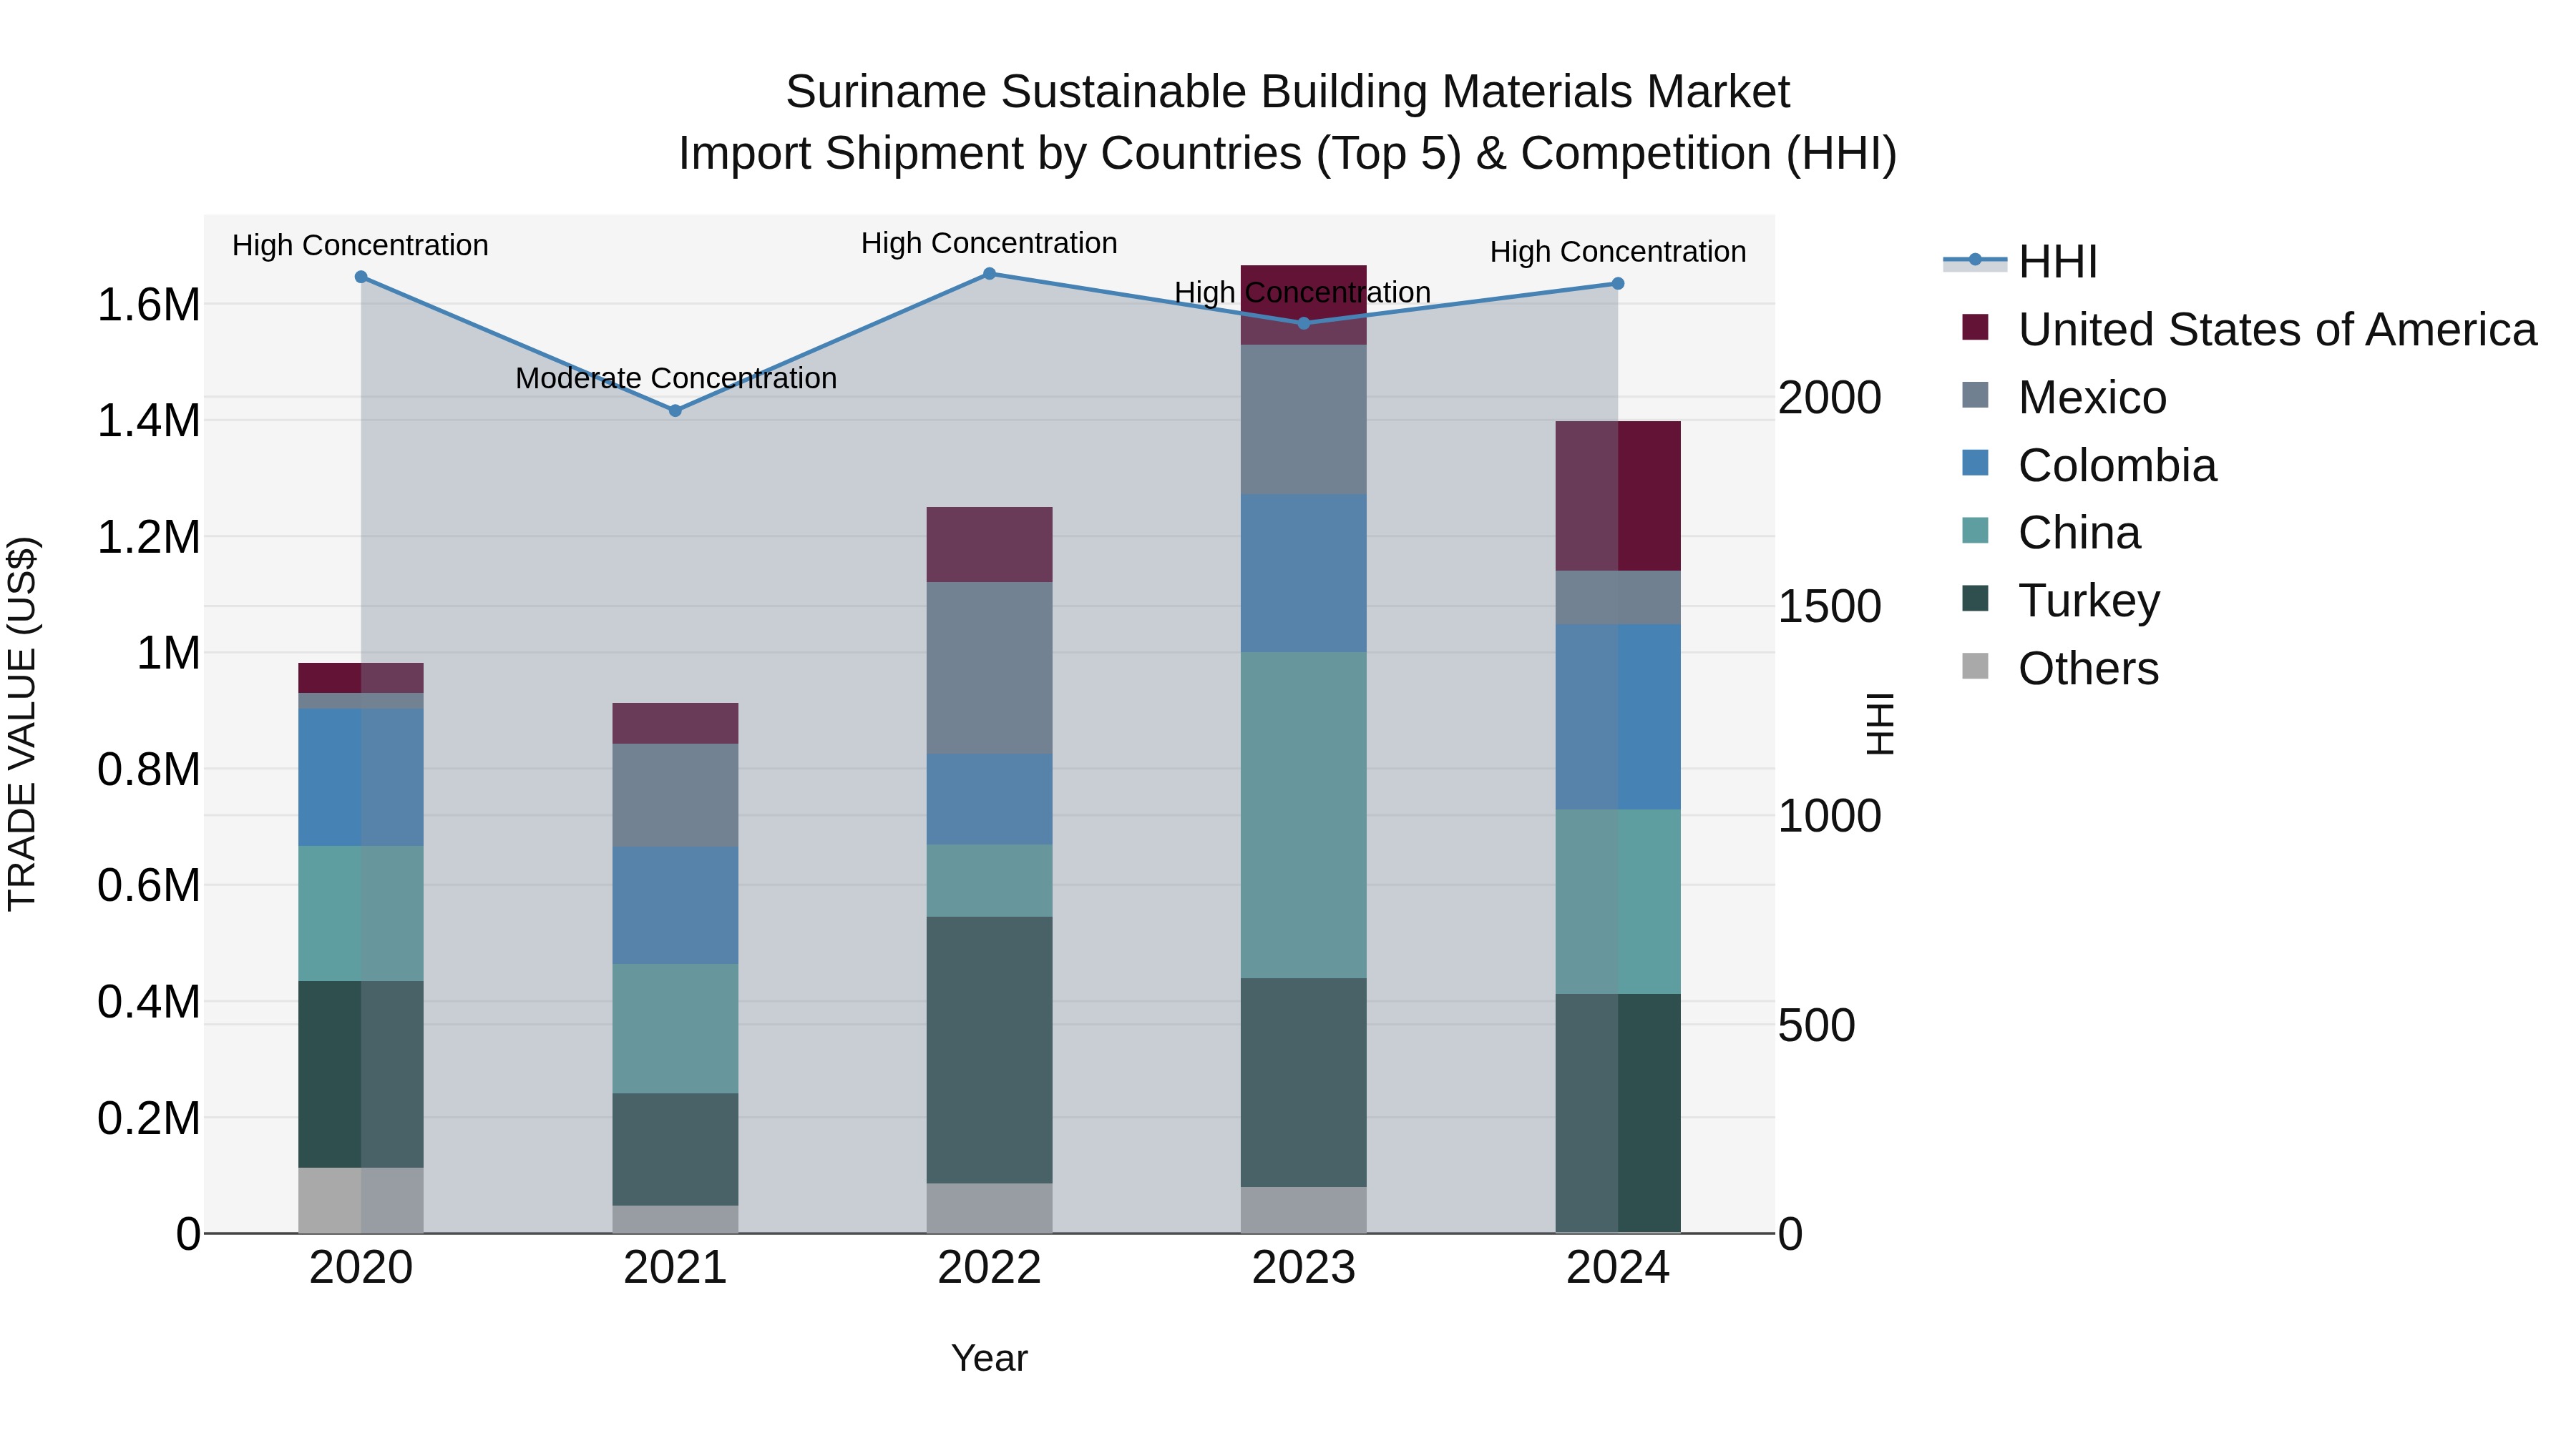2576x1448 pixels.
Task: Toggle the Mexico legend entry
Action: coord(2064,398)
